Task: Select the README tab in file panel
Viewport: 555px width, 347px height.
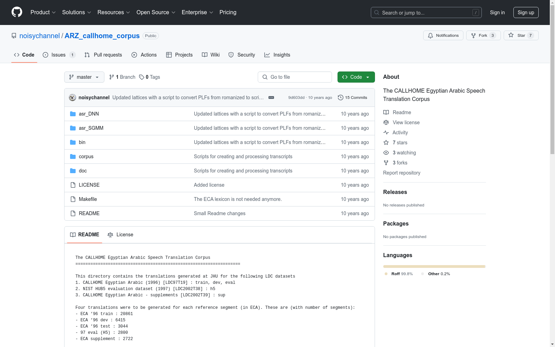Action: pos(85,235)
